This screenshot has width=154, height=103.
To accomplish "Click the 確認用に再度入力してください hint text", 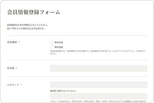I will (x=64, y=91).
